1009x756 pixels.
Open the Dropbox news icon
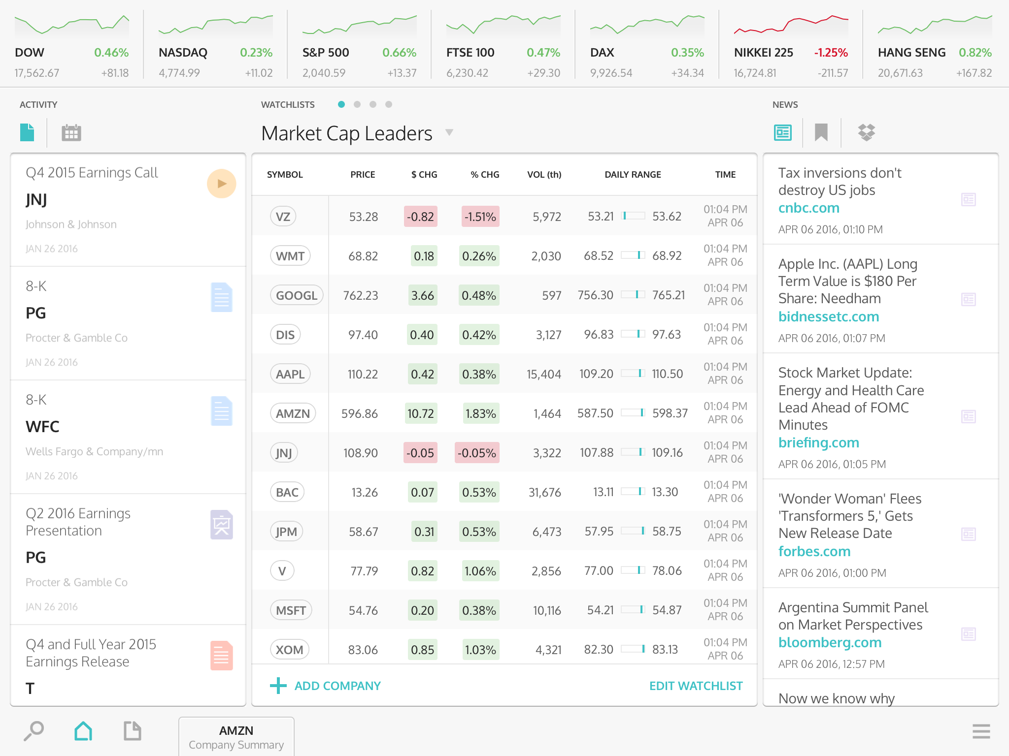[867, 132]
